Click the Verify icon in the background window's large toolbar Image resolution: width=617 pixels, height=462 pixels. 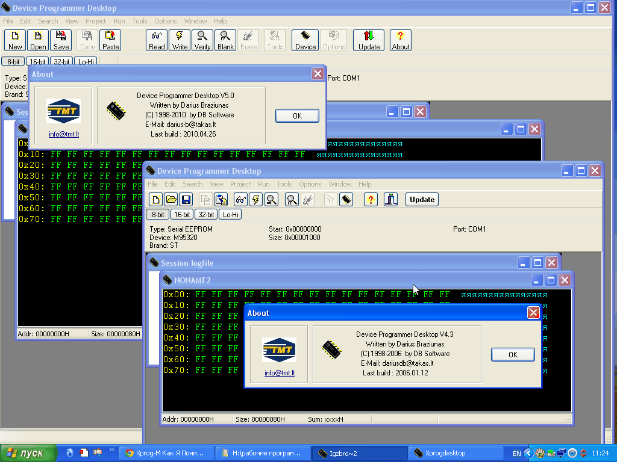[202, 40]
